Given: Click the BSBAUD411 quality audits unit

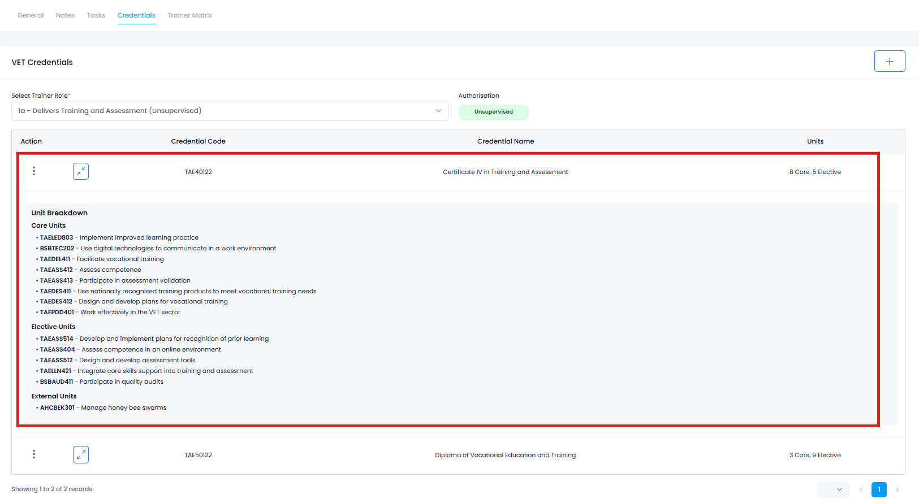Looking at the screenshot, I should point(102,381).
